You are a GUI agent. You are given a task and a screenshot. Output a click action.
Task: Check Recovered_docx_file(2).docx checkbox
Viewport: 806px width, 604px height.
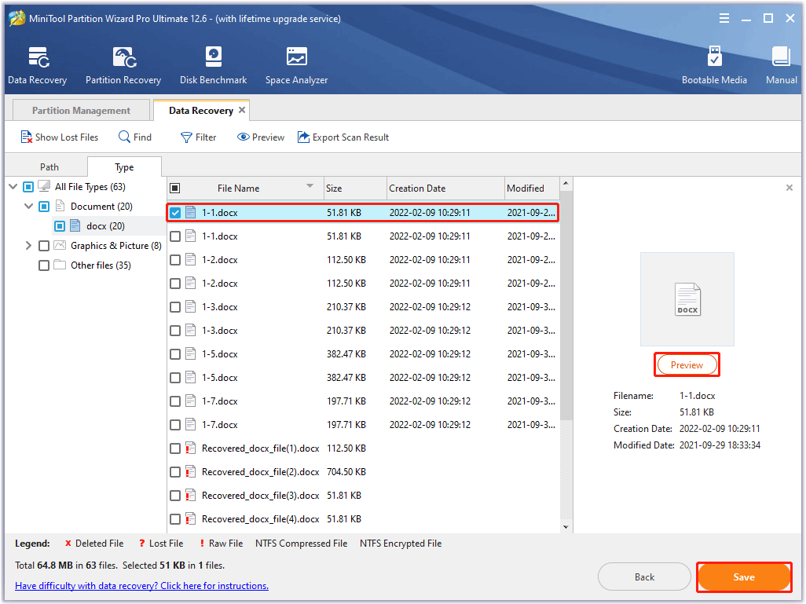(x=175, y=472)
